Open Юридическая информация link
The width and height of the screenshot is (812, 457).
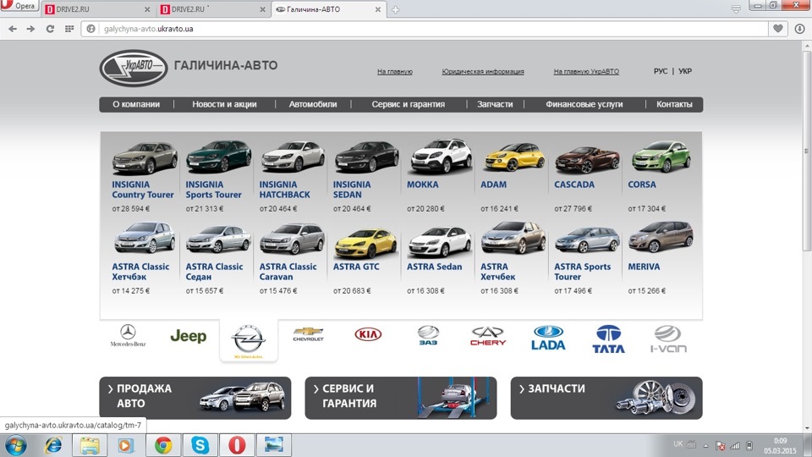pos(483,71)
